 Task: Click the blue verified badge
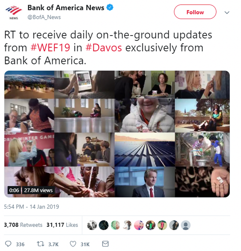pyautogui.click(x=110, y=7)
